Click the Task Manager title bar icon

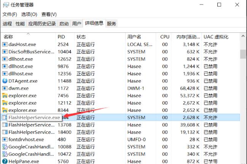coord(6,5)
